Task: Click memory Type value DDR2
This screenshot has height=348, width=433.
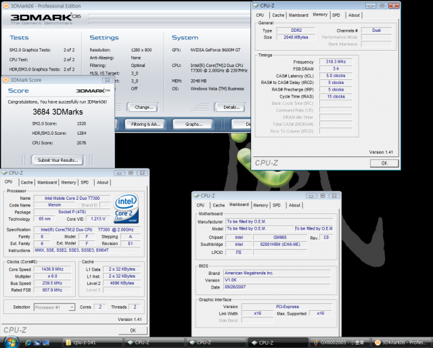Action: [296, 30]
